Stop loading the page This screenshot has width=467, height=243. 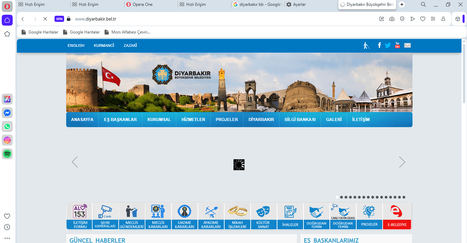[x=45, y=19]
